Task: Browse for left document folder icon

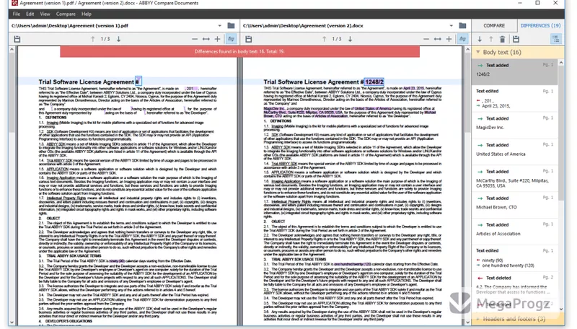Action: [231, 26]
